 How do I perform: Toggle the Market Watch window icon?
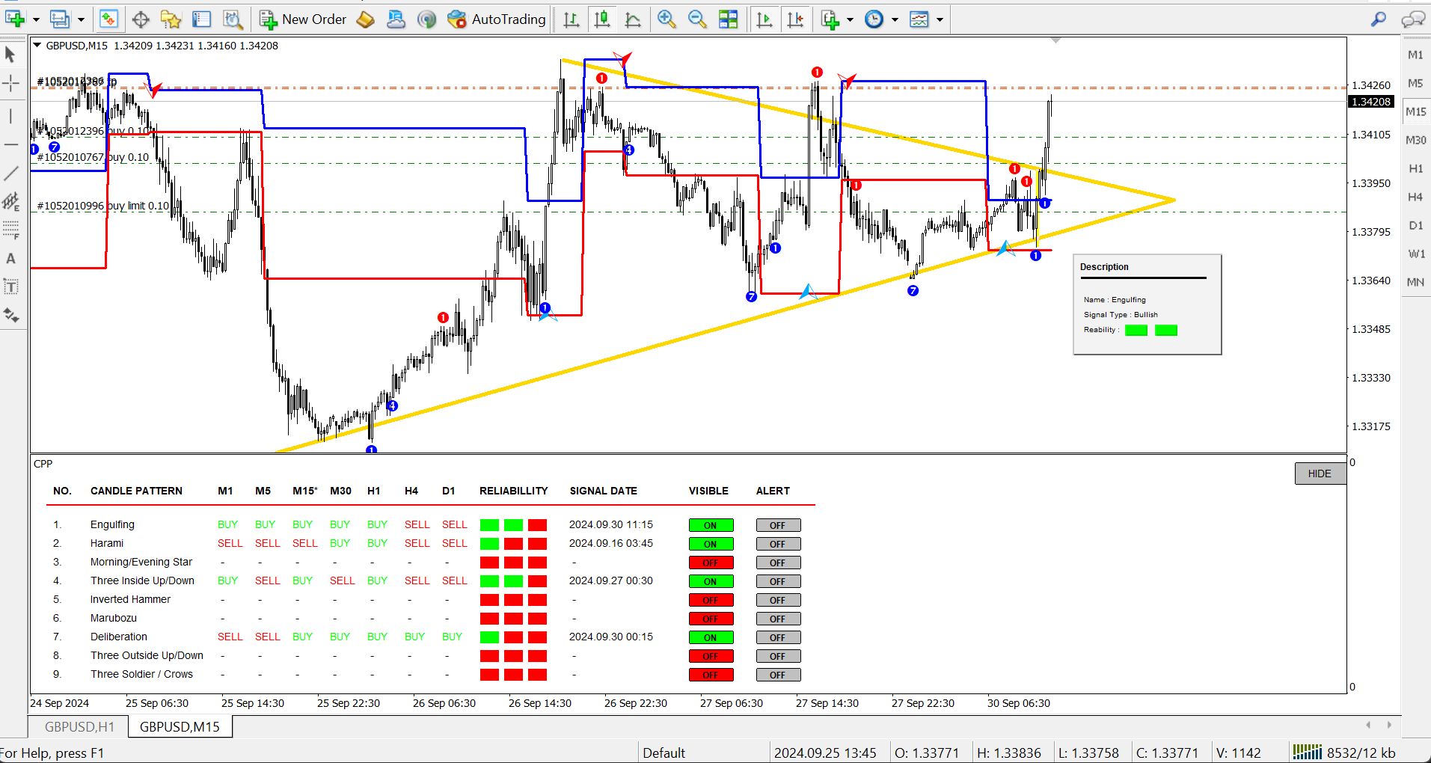tap(109, 19)
